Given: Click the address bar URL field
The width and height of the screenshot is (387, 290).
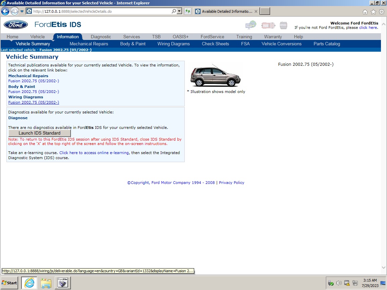Looking at the screenshot, I should [x=102, y=11].
